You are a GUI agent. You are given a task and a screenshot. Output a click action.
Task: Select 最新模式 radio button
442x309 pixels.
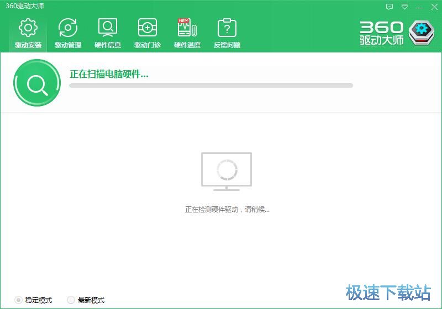(71, 300)
